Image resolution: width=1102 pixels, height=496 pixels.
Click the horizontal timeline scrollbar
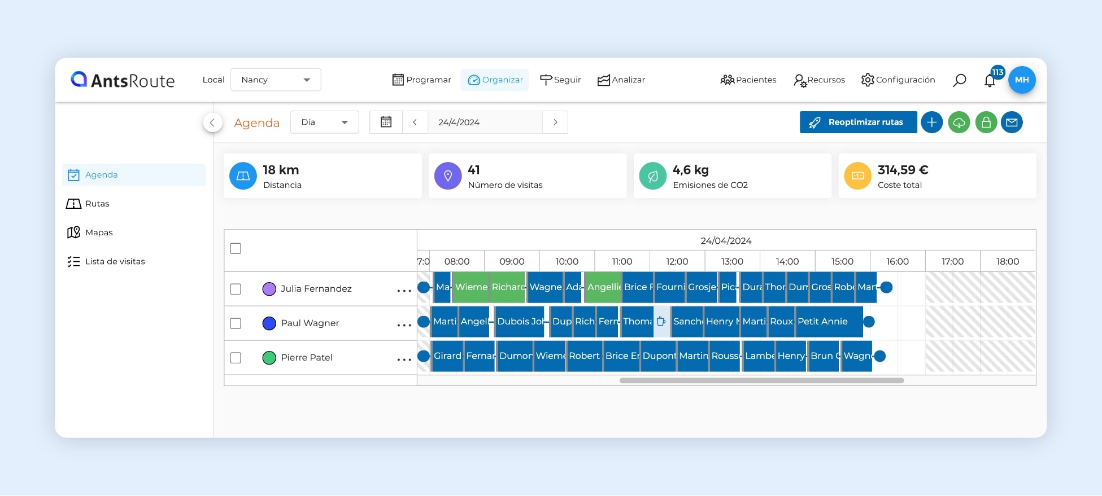[761, 380]
